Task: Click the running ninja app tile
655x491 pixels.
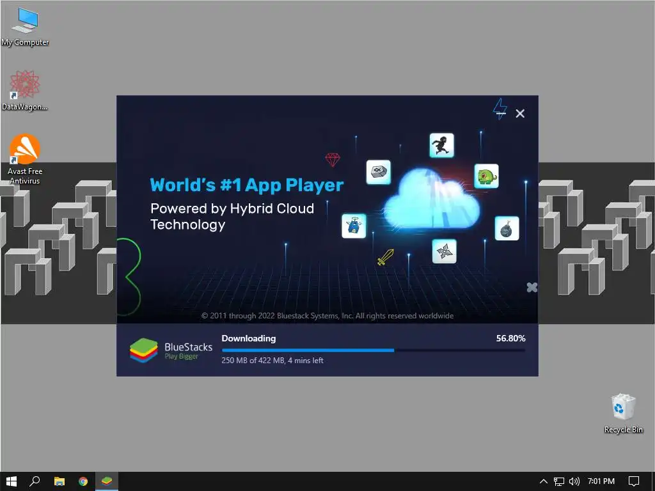Action: pyautogui.click(x=441, y=145)
